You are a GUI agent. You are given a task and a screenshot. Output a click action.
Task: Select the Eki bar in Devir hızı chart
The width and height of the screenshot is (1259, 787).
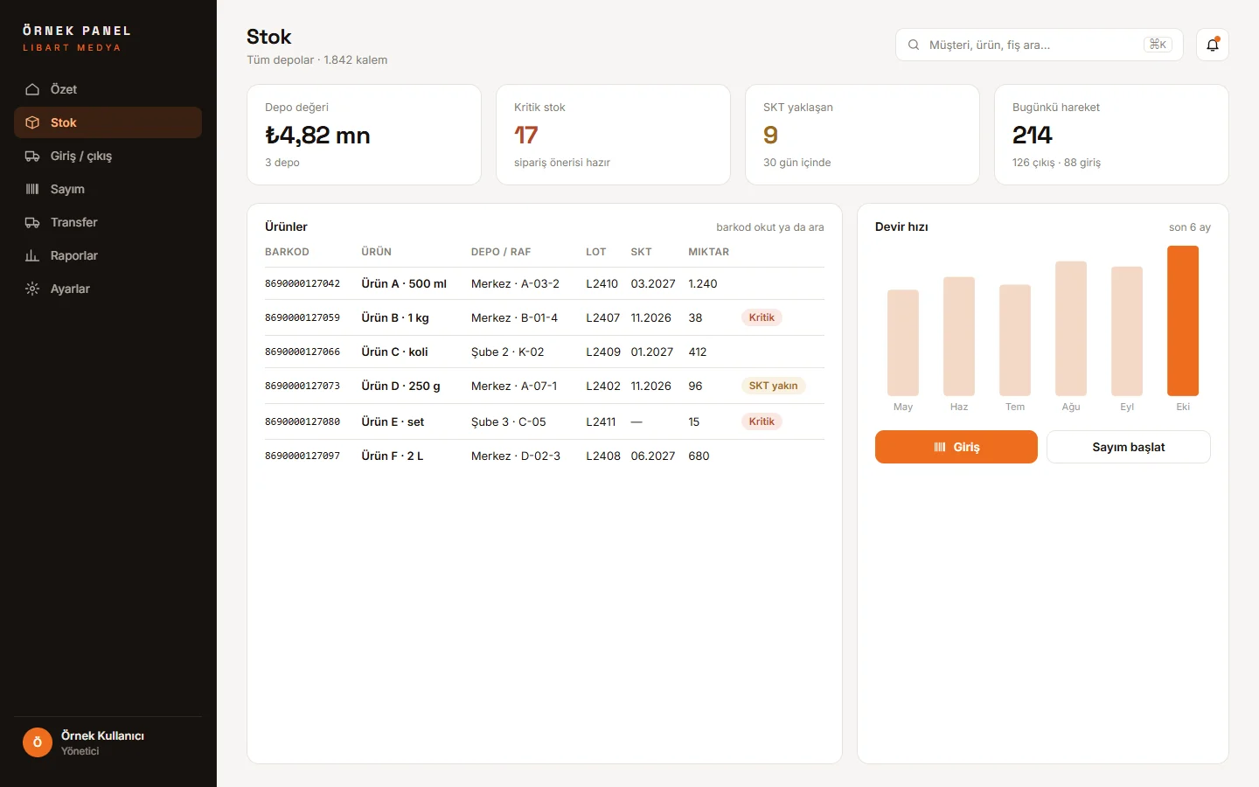coord(1183,321)
